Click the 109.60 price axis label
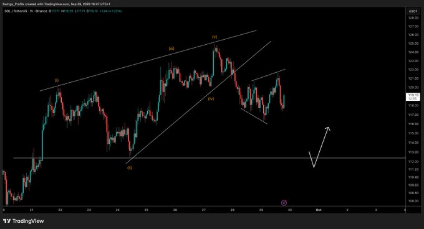424x229 pixels. point(413,185)
